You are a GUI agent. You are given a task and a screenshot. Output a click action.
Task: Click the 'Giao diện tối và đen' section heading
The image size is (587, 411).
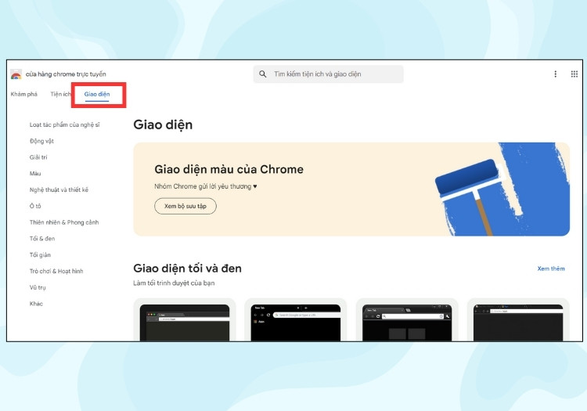point(187,269)
